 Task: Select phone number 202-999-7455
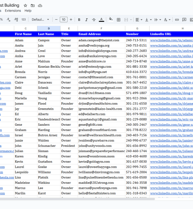click(137, 167)
